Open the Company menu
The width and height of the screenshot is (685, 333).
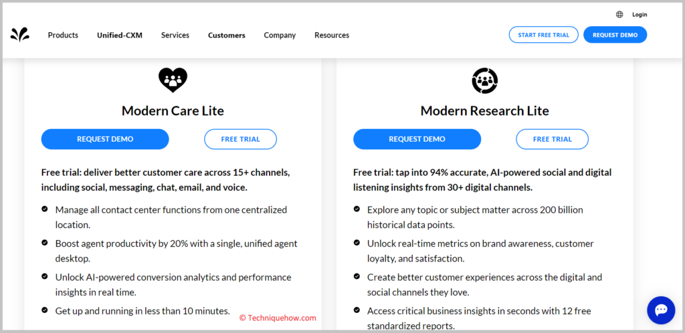(x=280, y=35)
